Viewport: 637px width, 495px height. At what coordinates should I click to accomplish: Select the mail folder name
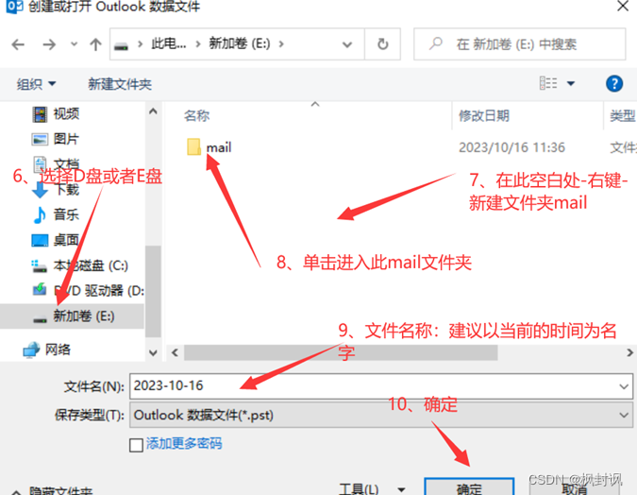[219, 147]
